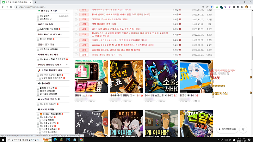Image resolution: width=253 pixels, height=142 pixels.
Task: Open a new tab with the plus button
Action: 35,2
